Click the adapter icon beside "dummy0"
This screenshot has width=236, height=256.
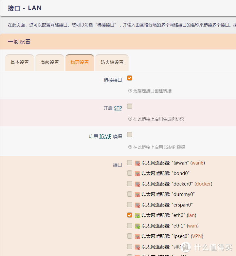click(137, 194)
